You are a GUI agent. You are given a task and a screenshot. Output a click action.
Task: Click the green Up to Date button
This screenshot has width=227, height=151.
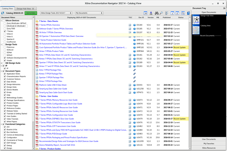pyautogui.click(x=30, y=12)
